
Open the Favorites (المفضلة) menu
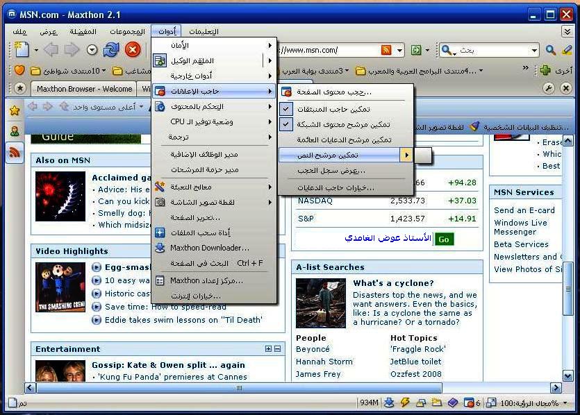(83, 32)
